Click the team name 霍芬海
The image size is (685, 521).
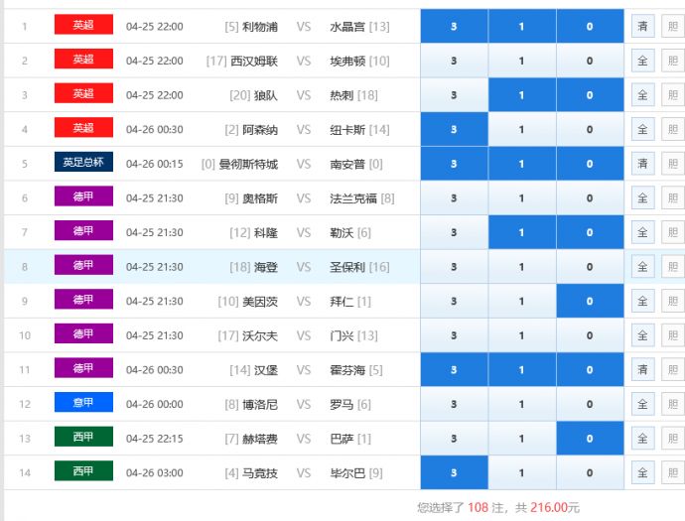pos(347,370)
